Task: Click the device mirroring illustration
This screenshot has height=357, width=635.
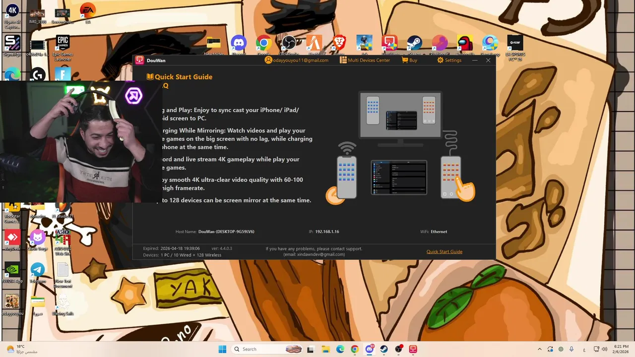Action: pyautogui.click(x=400, y=147)
